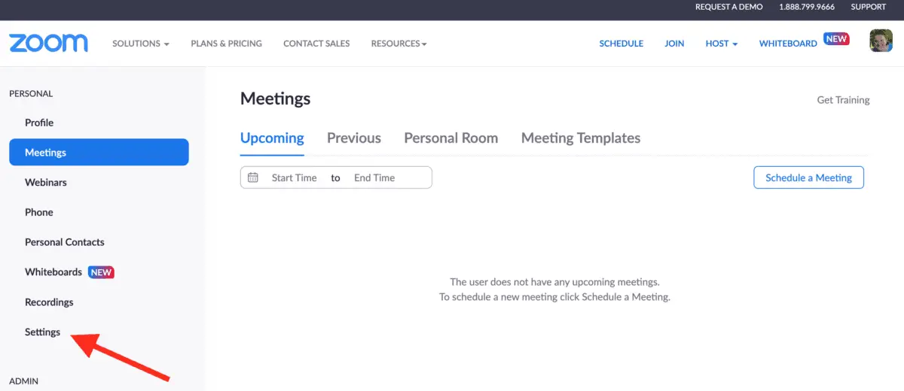Screen dimensions: 904x391
Task: Go to Recordings in the sidebar
Action: coord(49,302)
